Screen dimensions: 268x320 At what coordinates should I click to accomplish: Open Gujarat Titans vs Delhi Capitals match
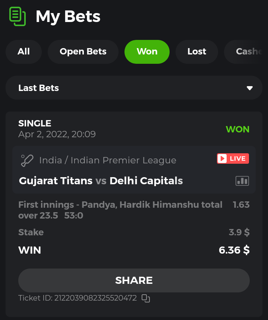(x=101, y=181)
